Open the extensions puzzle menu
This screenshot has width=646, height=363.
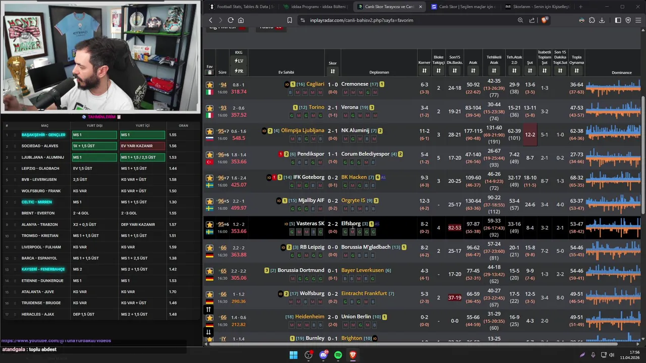[x=591, y=20]
